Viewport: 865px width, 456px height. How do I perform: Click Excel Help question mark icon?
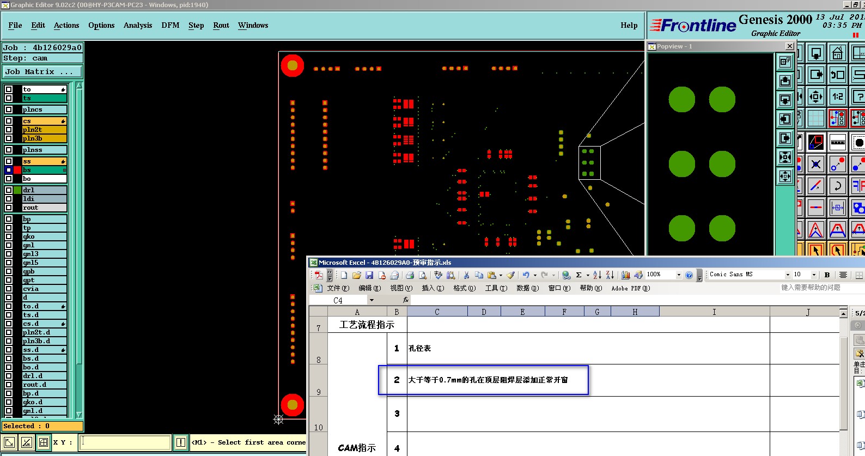(689, 275)
